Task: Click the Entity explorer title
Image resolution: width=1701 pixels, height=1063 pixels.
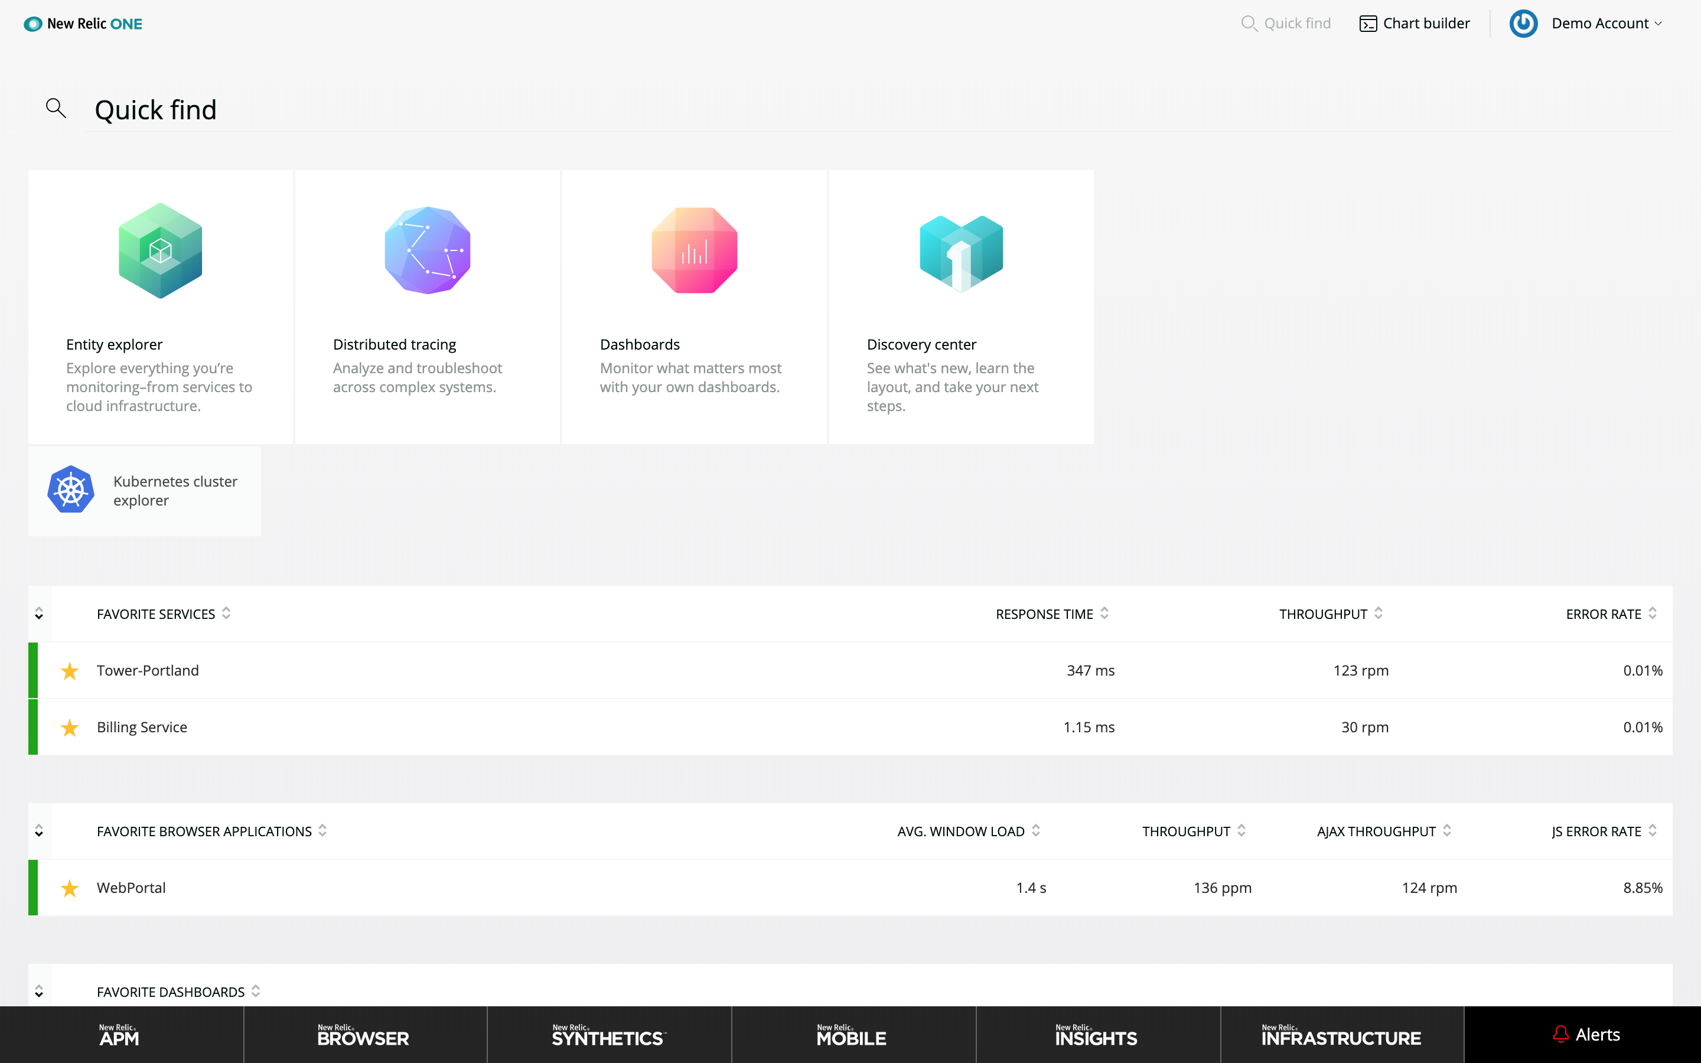Action: click(114, 344)
